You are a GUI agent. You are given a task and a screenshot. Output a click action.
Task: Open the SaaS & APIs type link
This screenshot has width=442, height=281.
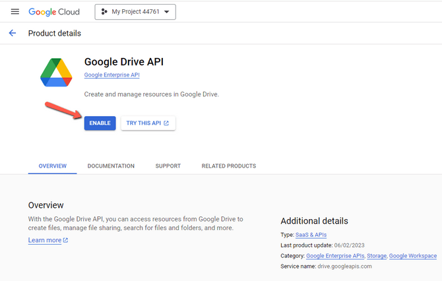click(311, 235)
